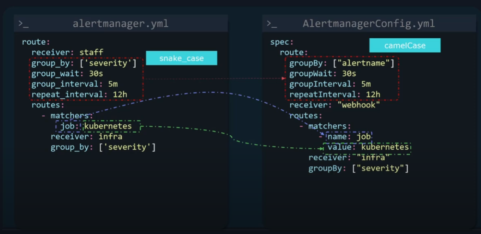Click the green-boxed 'value: kubernetes' entry
Screen dimensions: 481x234
pyautogui.click(x=368, y=147)
